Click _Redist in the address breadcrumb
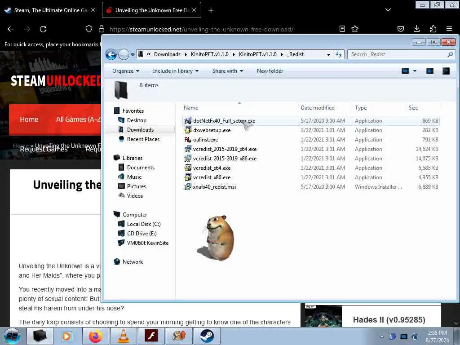 (x=296, y=54)
